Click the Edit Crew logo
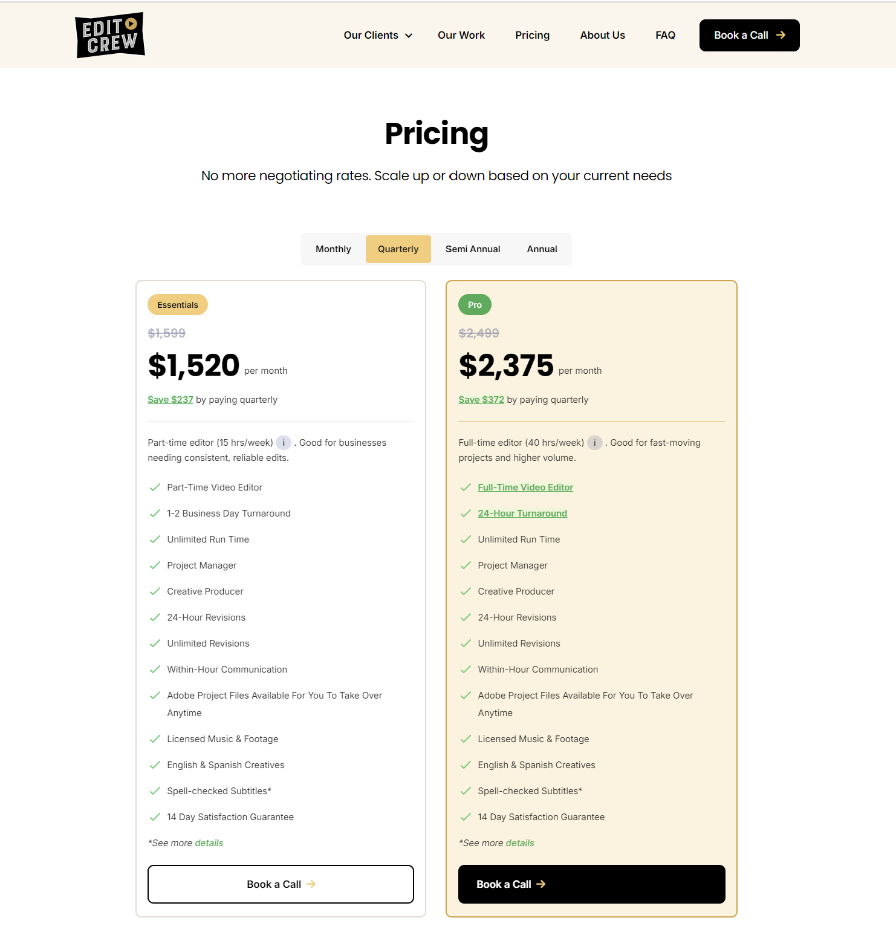896x929 pixels. (x=110, y=35)
